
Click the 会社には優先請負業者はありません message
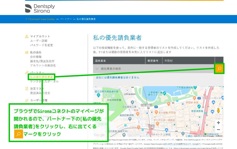(117, 77)
